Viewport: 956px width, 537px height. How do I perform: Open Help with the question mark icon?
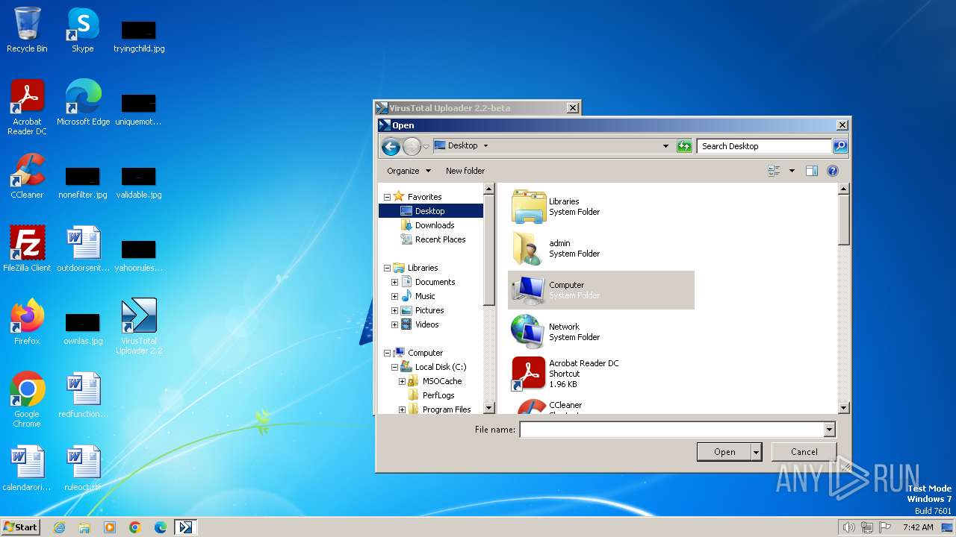pos(833,171)
